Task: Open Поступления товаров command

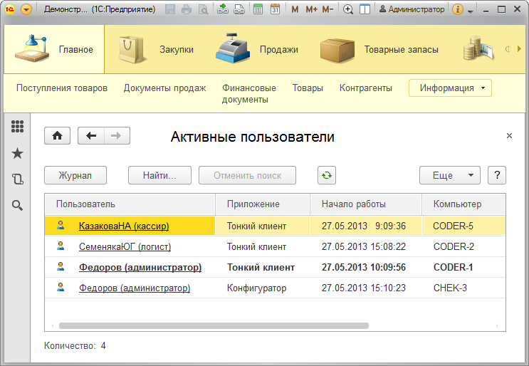Action: tap(62, 88)
